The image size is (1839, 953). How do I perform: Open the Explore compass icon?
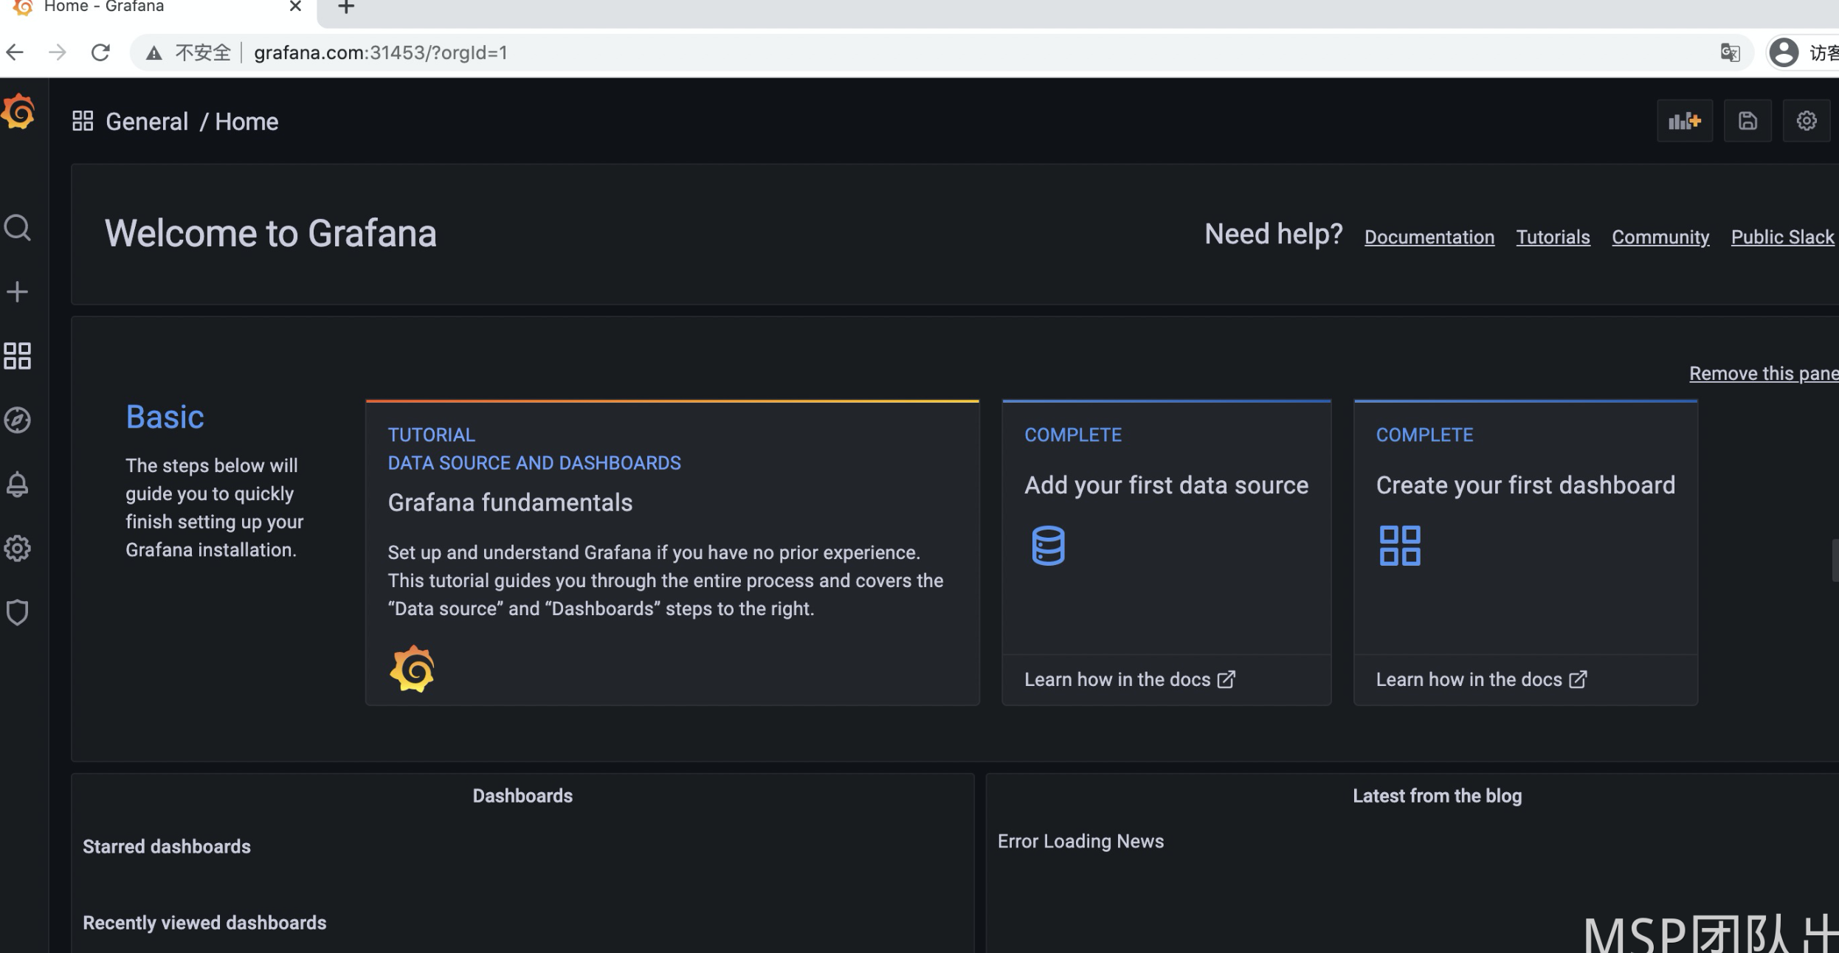click(x=18, y=420)
